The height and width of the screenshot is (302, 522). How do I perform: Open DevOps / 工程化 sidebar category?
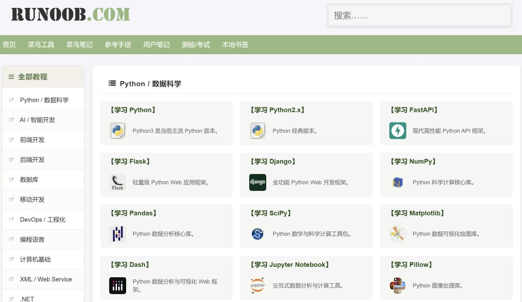pos(43,220)
